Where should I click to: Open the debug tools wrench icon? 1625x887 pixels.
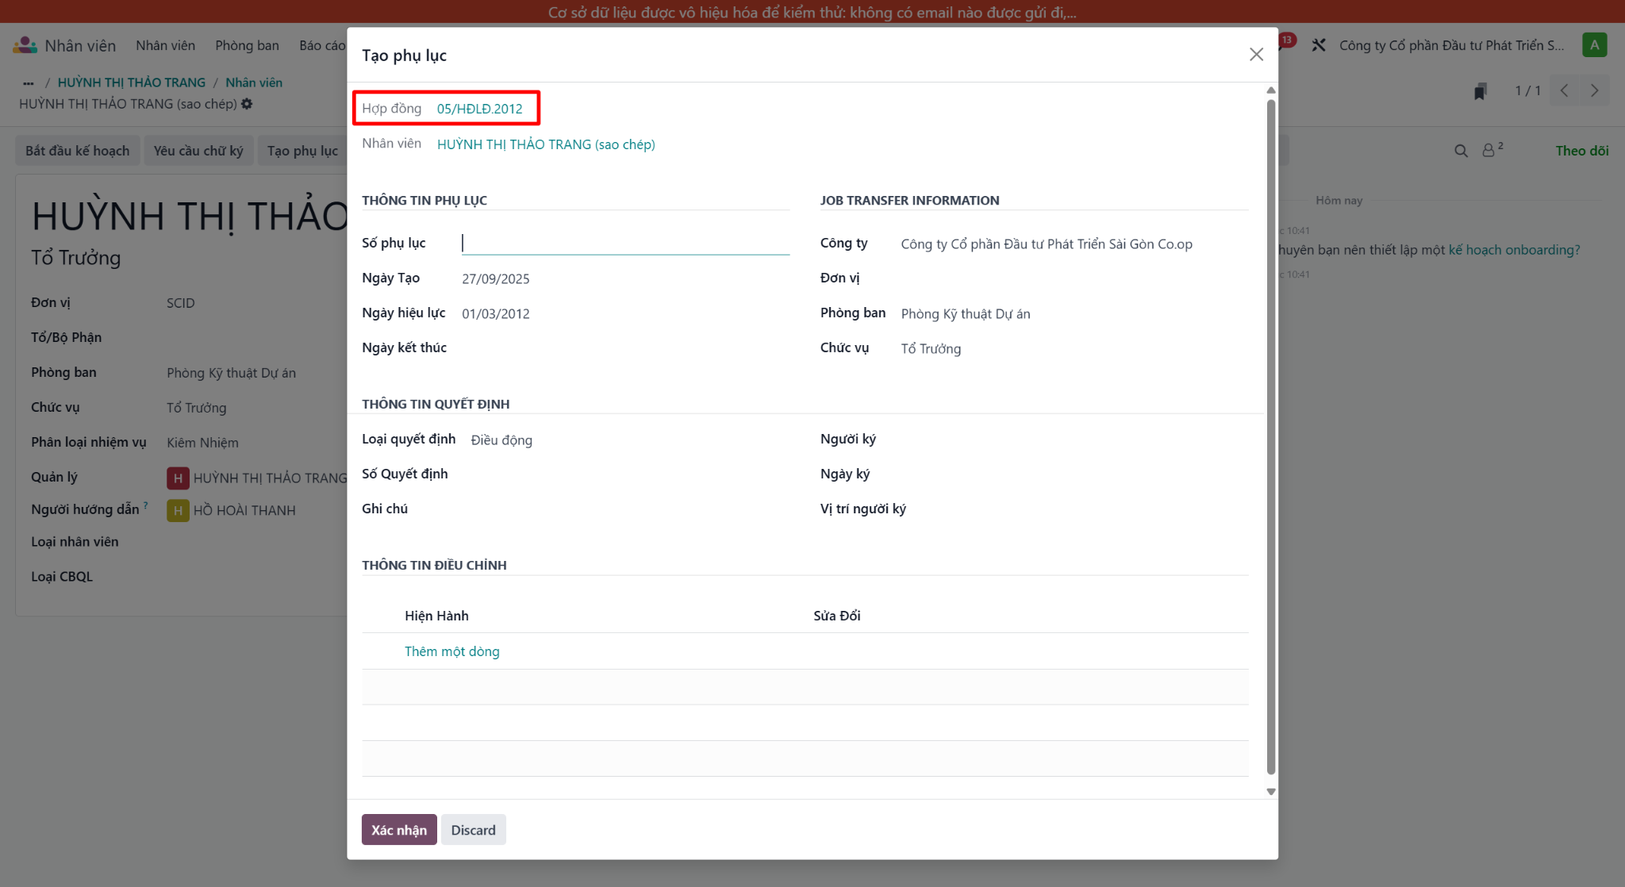(x=1319, y=45)
